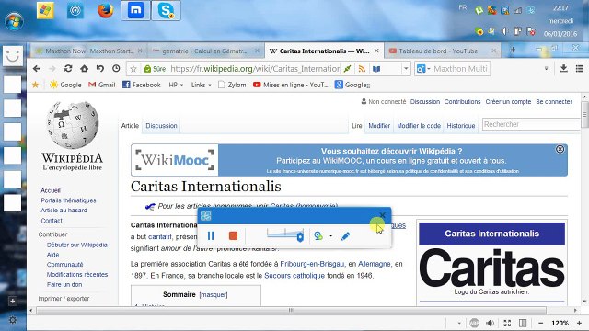589x331 pixels.
Task: Open a new browser tab
Action: 513,50
